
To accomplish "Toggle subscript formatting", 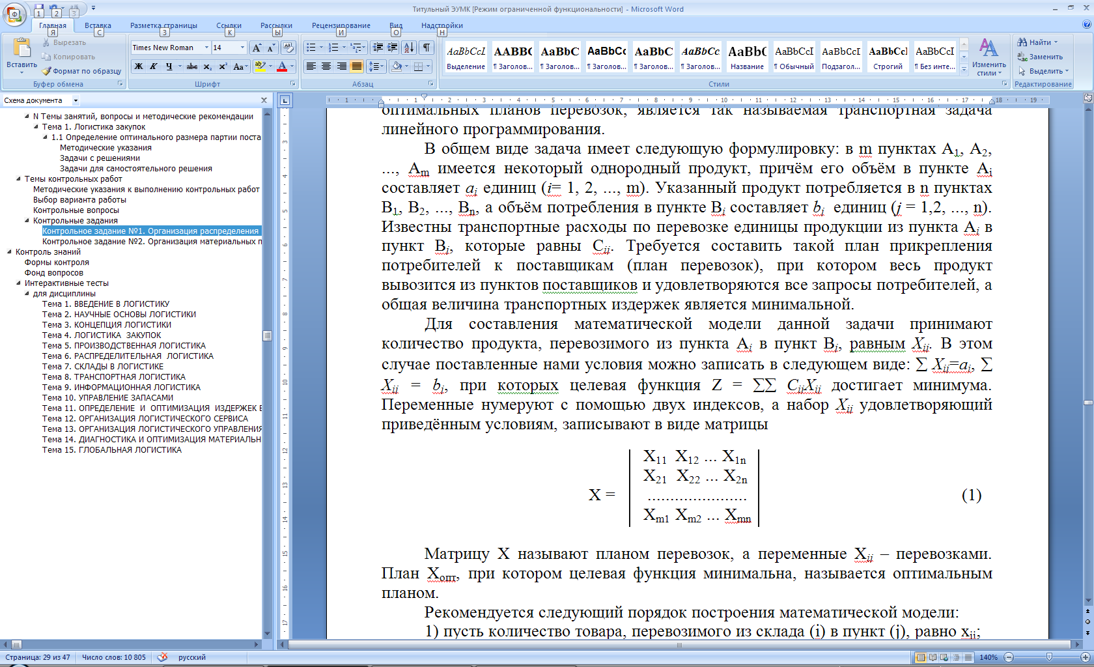I will [x=207, y=66].
